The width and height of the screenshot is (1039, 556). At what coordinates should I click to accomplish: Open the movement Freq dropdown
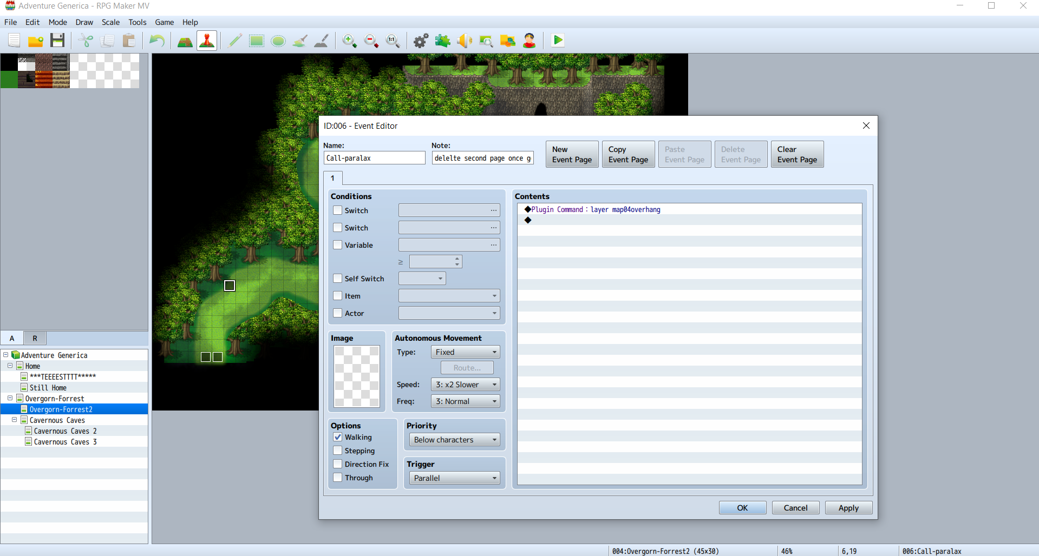click(466, 401)
